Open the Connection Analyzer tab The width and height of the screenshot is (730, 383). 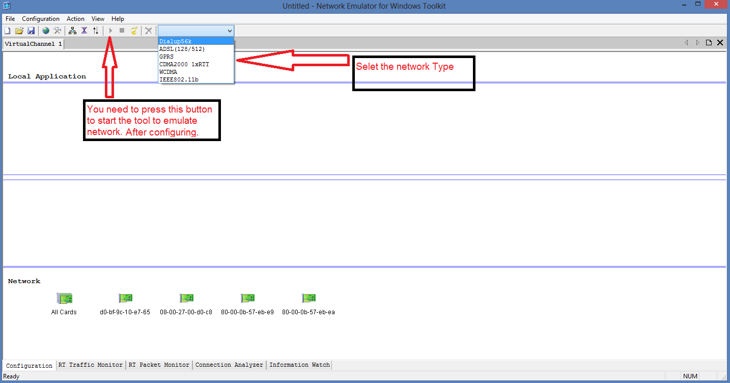pyautogui.click(x=229, y=365)
